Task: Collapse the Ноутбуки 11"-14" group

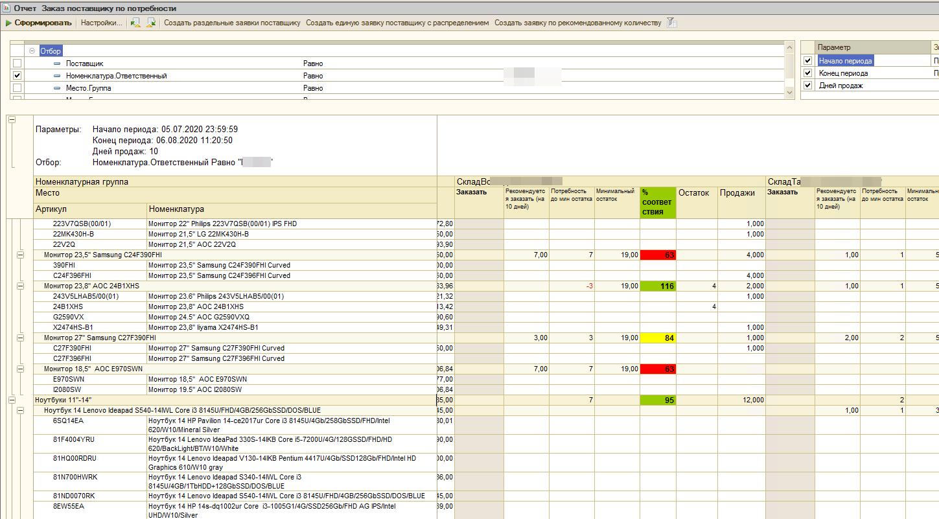Action: coord(12,400)
